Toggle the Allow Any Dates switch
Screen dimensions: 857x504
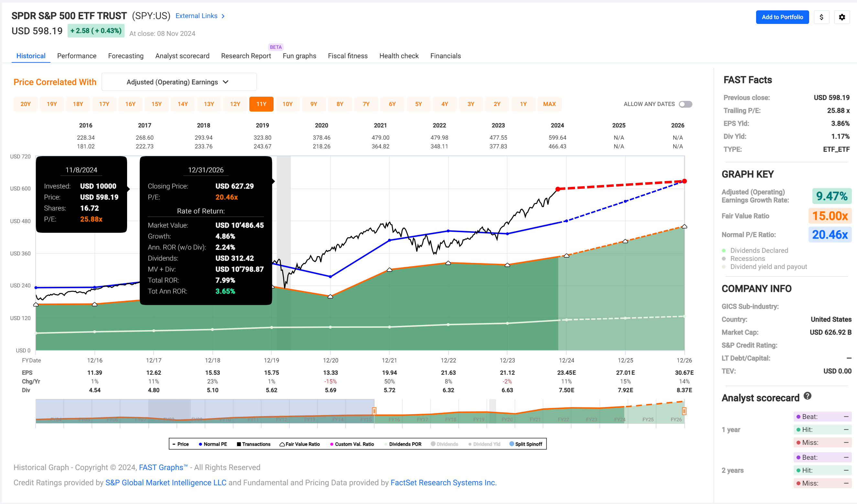pyautogui.click(x=685, y=104)
